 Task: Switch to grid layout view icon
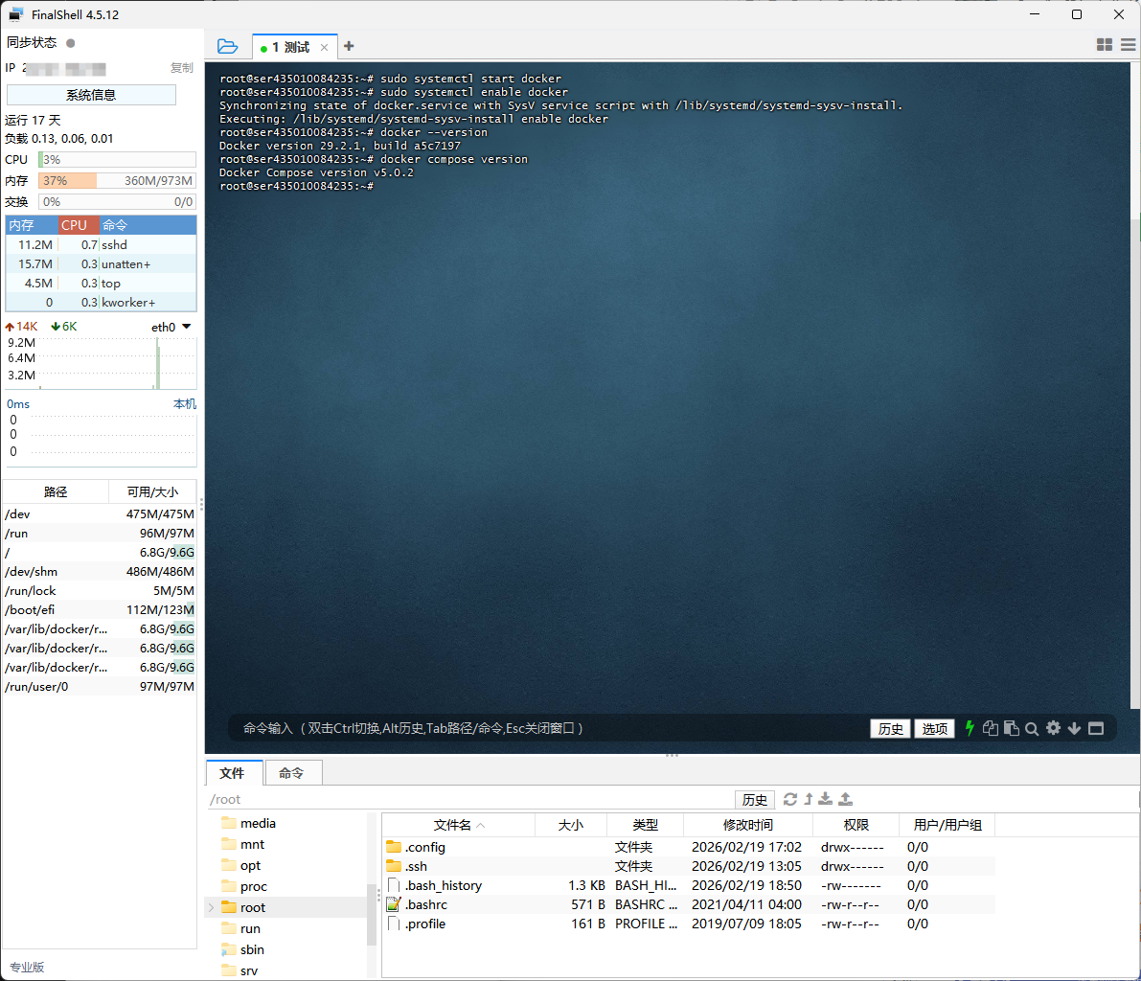[x=1104, y=45]
